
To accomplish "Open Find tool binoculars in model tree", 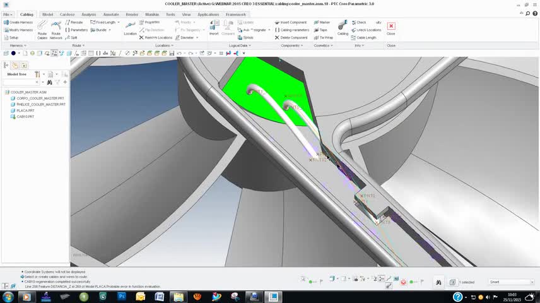I will (x=50, y=82).
